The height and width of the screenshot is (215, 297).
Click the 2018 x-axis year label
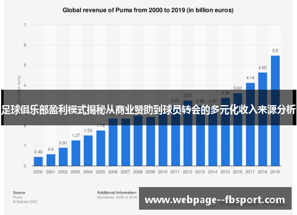click(x=263, y=172)
